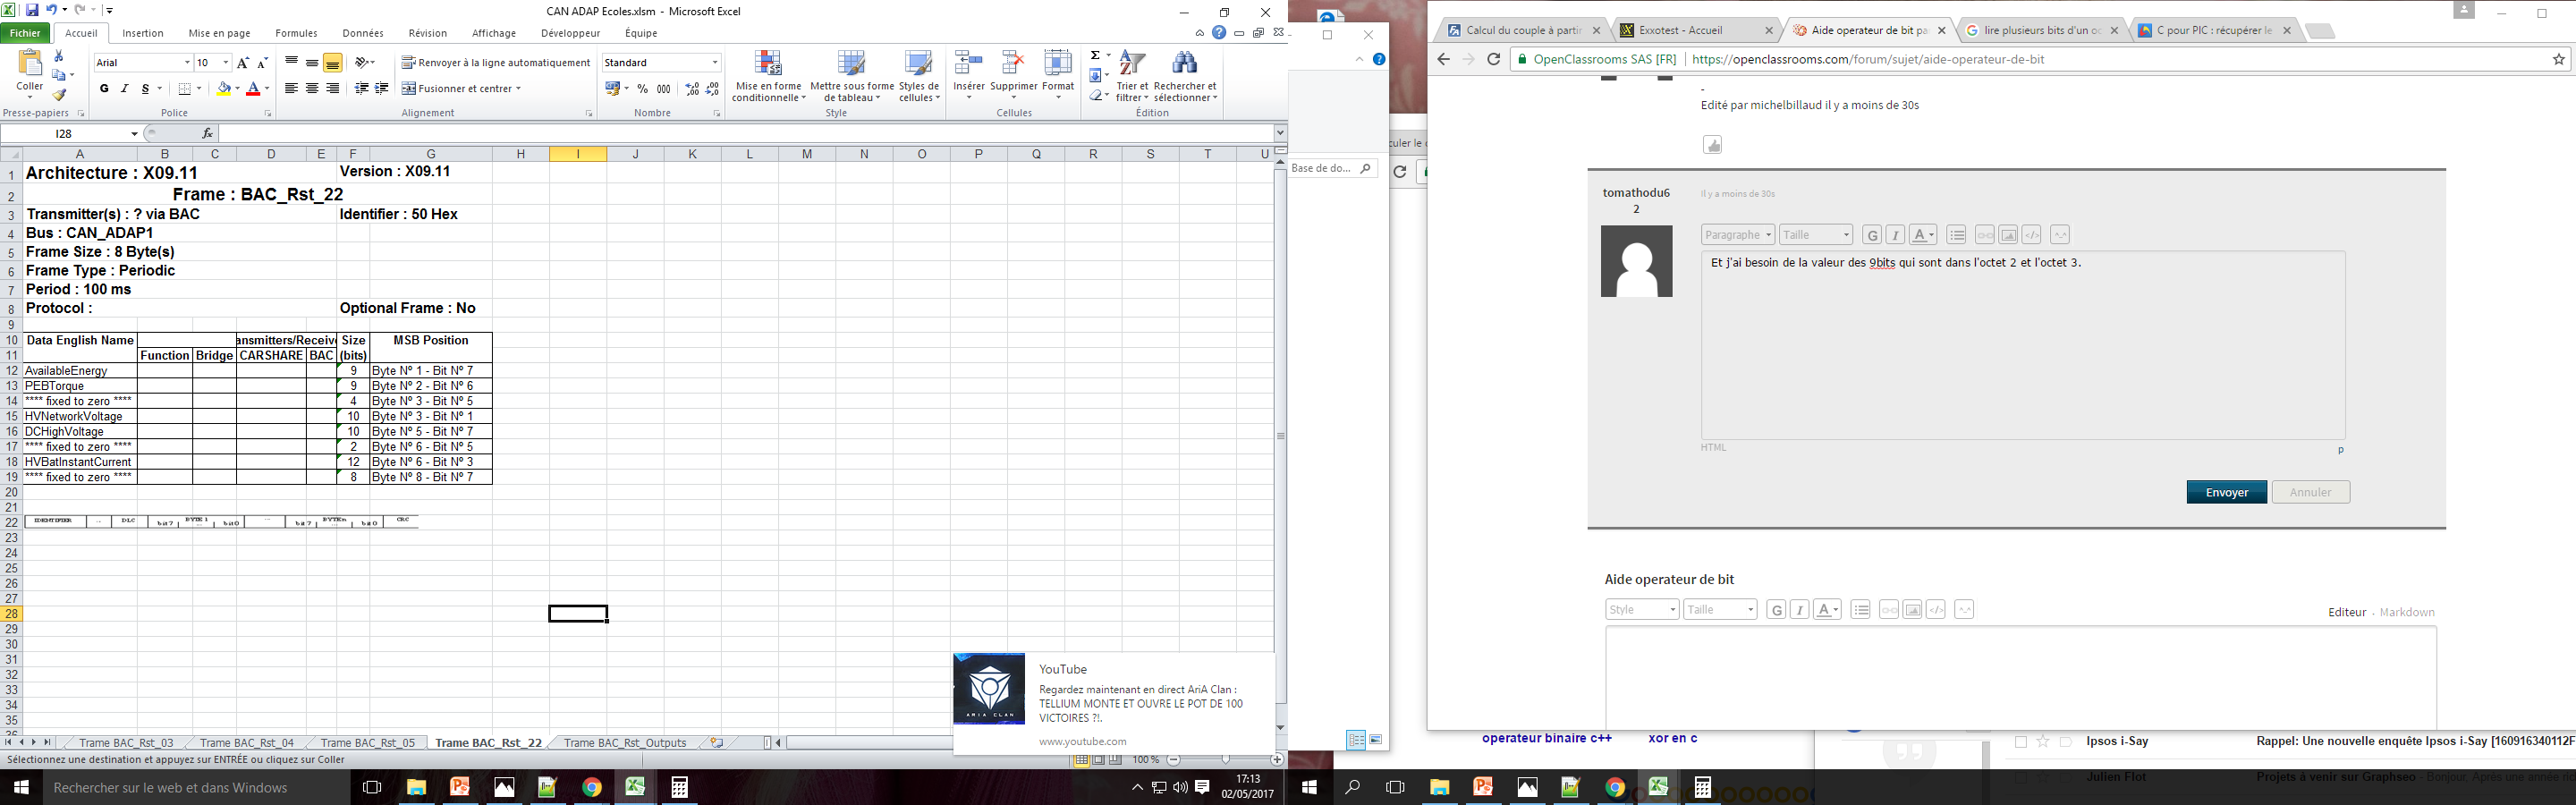
Task: Click the Fusionner et centrer merge icon
Action: click(409, 89)
